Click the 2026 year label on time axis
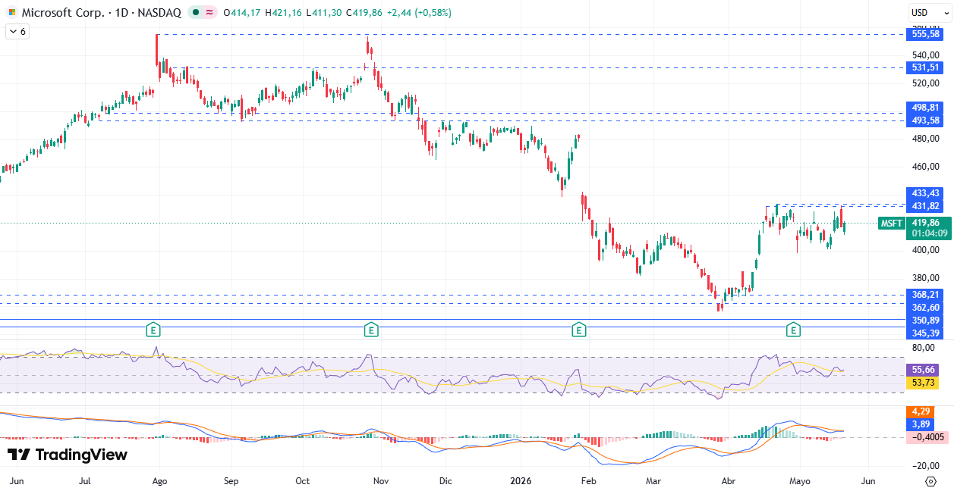 (x=521, y=480)
